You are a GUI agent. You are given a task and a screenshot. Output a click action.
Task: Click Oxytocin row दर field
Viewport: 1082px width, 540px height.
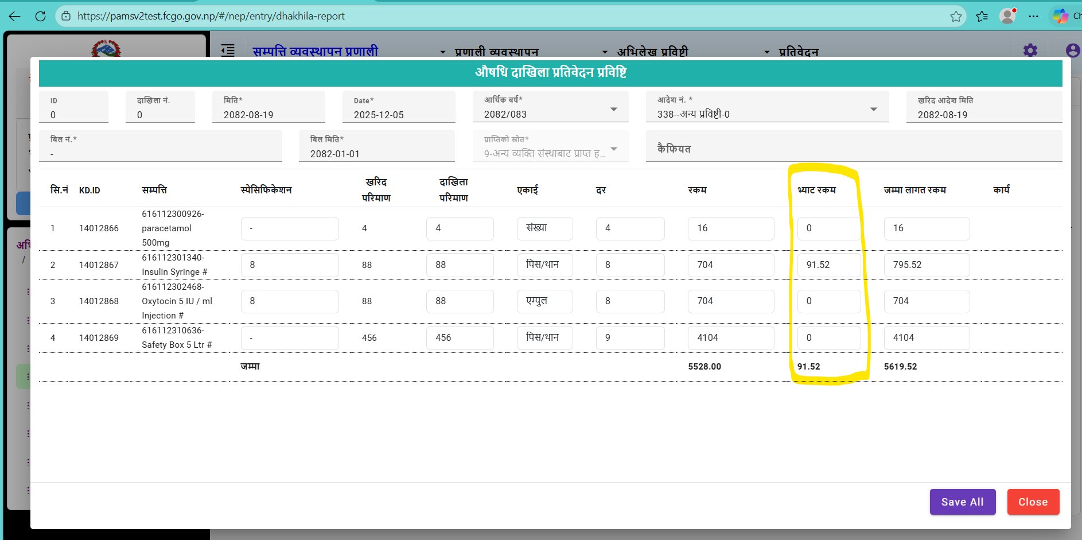click(x=630, y=301)
